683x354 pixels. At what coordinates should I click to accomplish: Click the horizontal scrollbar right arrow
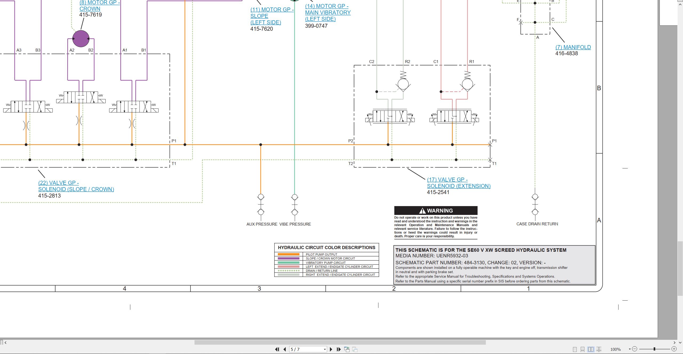tap(674, 342)
